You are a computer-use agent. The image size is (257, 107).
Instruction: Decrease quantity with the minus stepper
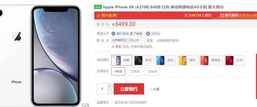click(x=109, y=92)
